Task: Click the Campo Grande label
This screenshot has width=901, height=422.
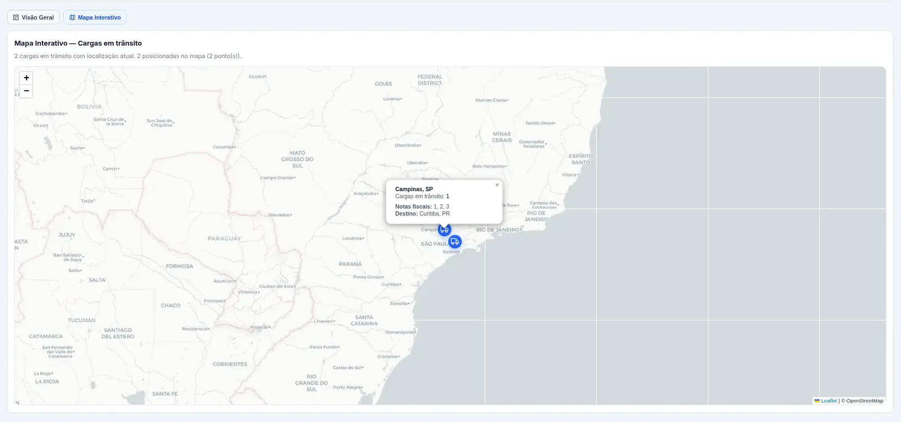Action: tap(277, 178)
